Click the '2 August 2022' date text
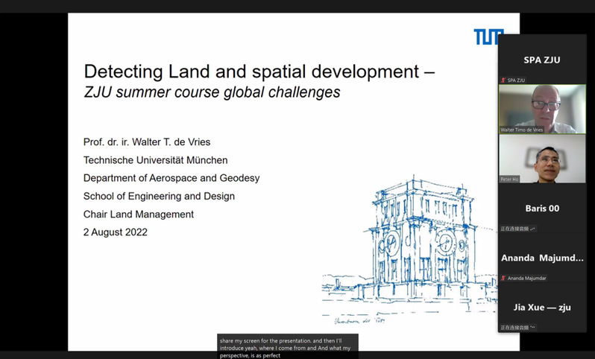Screen dimensions: 595x359 [116, 232]
